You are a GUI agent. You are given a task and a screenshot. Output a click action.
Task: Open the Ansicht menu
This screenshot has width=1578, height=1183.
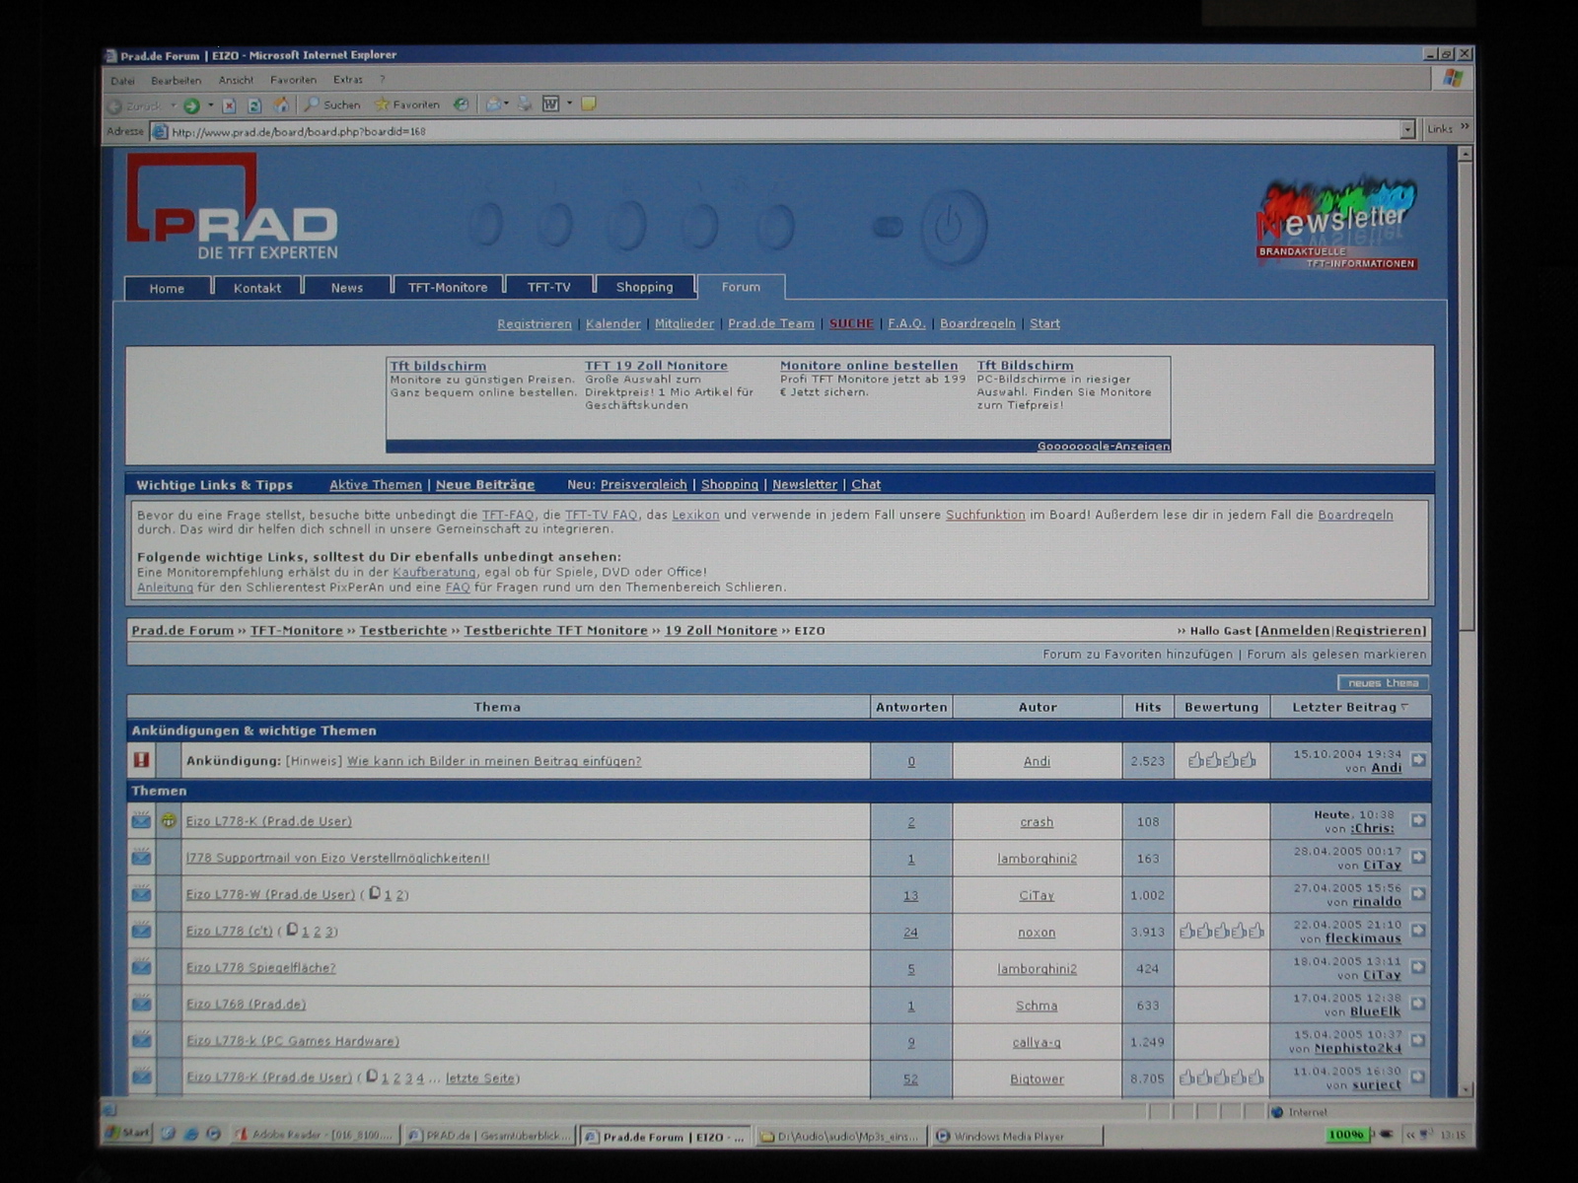pos(236,80)
